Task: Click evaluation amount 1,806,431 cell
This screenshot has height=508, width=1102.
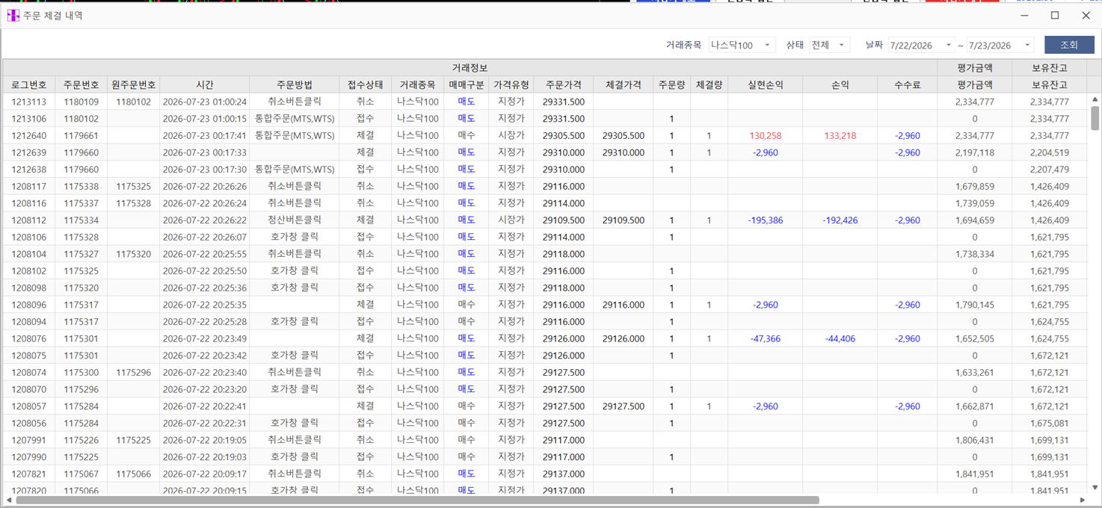Action: 975,440
